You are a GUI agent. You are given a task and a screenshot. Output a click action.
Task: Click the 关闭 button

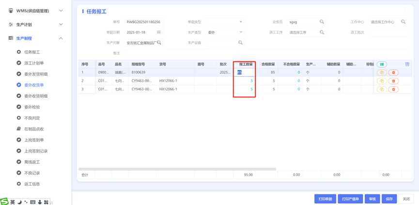(406, 199)
